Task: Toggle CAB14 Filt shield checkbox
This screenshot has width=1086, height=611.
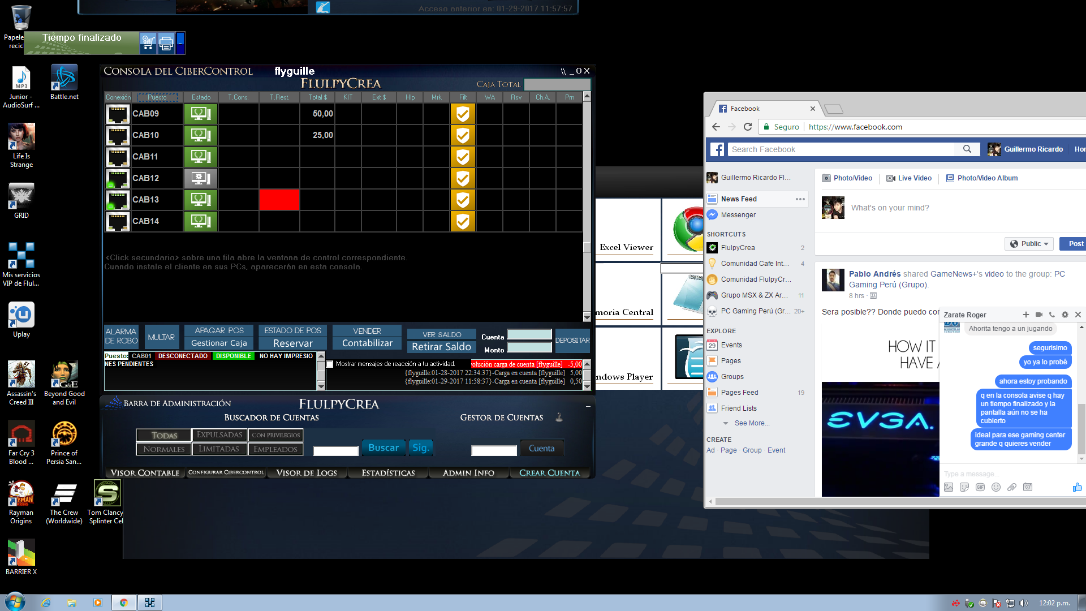Action: [463, 221]
